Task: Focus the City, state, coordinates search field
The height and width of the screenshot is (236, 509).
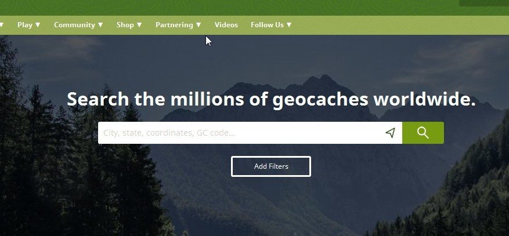Action: [240, 133]
